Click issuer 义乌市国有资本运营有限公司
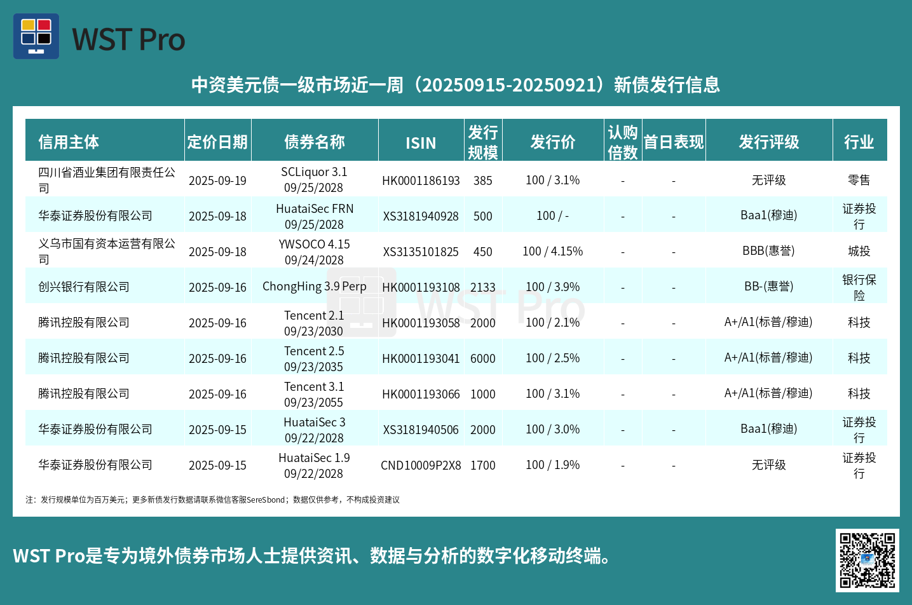 [x=107, y=252]
